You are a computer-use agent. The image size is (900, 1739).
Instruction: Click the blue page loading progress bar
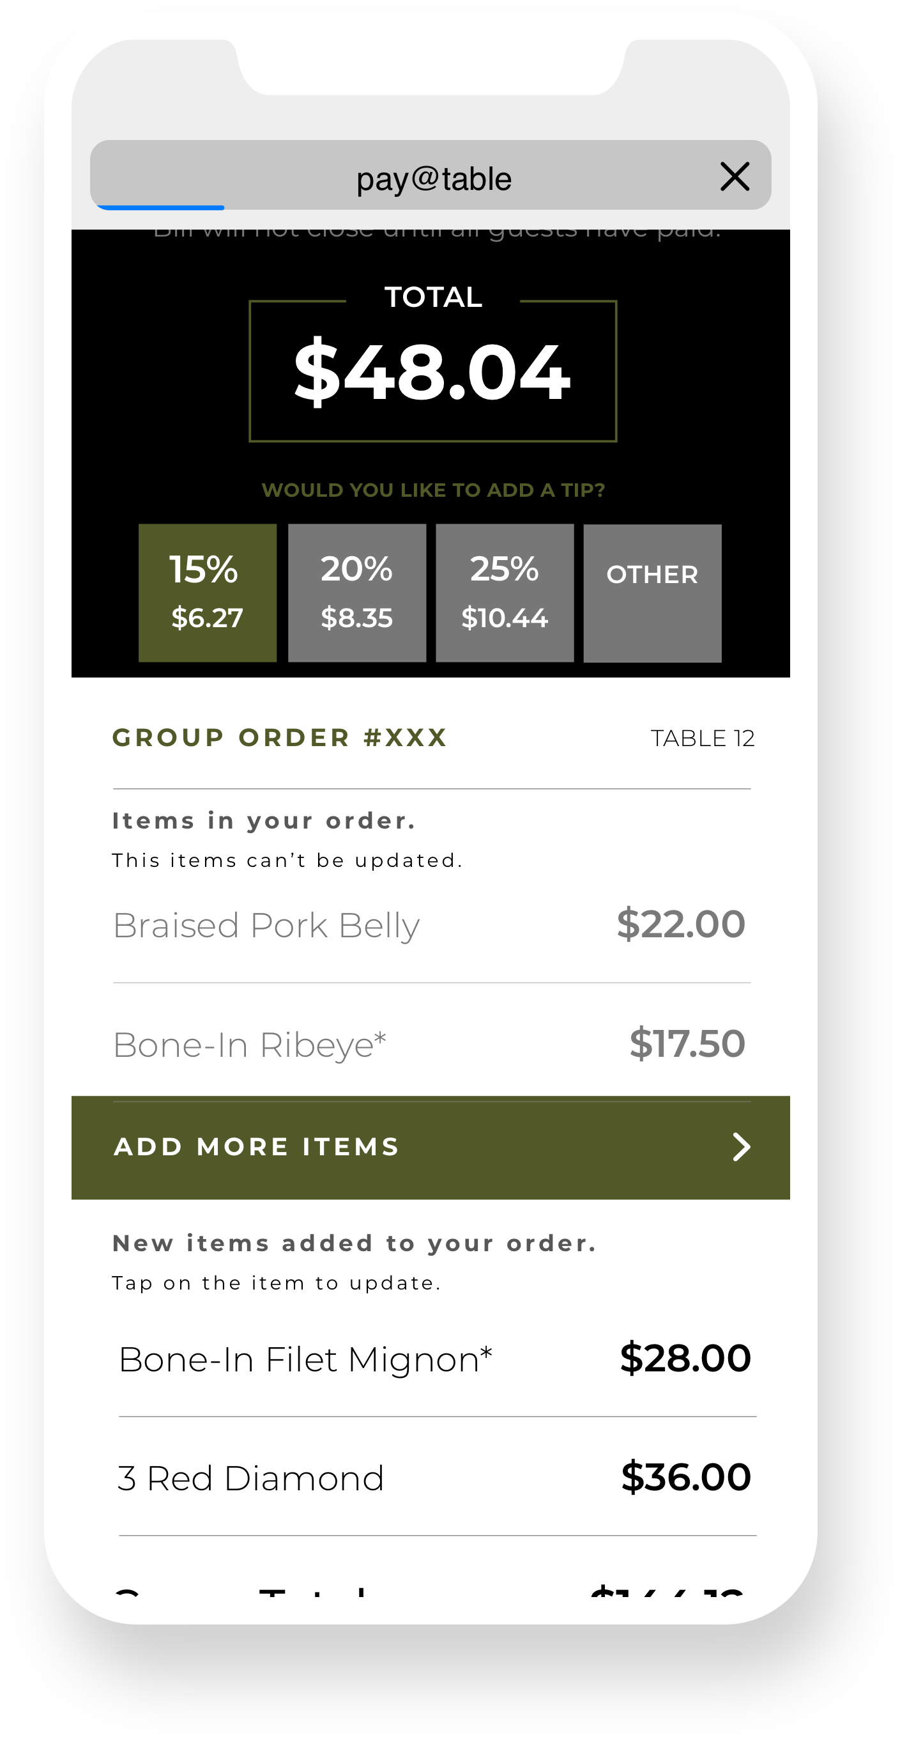click(x=160, y=207)
